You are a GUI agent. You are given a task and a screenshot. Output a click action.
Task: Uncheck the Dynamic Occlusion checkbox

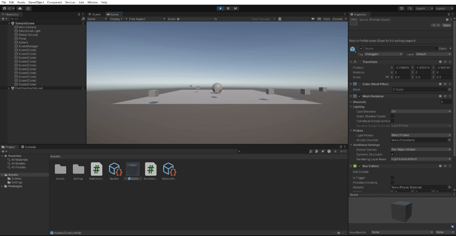392,154
